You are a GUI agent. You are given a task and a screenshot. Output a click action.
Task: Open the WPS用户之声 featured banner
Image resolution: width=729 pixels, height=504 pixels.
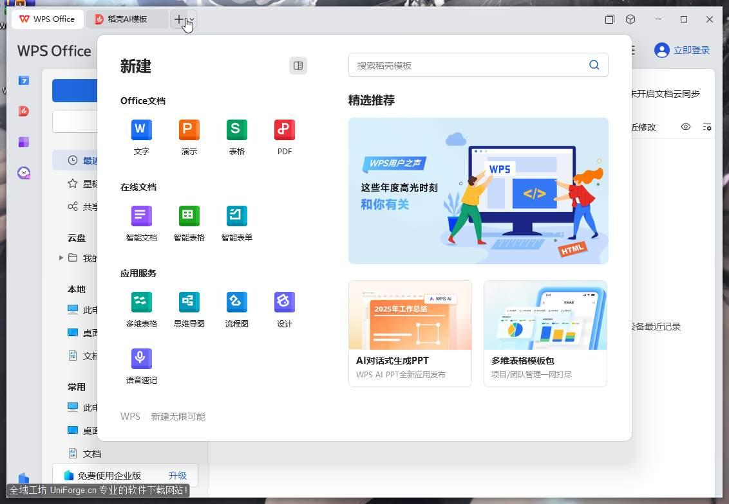click(478, 191)
